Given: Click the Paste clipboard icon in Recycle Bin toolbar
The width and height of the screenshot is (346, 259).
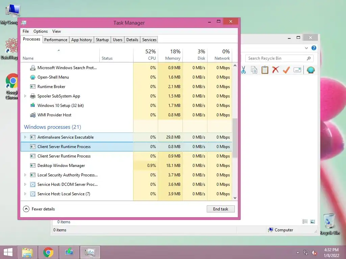Looking at the screenshot, I should 265,70.
